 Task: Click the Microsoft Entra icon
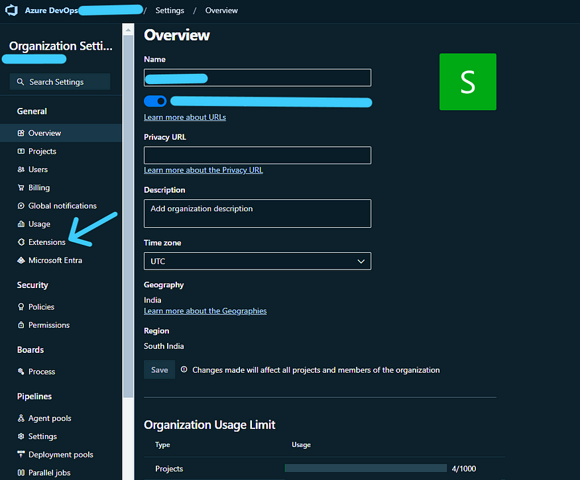point(21,260)
